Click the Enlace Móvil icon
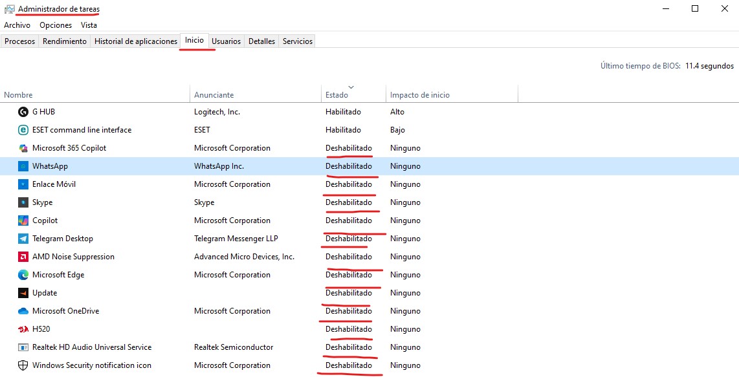This screenshot has height=377, width=739. [x=23, y=184]
